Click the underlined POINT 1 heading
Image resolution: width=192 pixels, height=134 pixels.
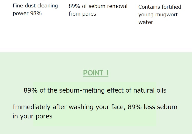click(x=96, y=73)
